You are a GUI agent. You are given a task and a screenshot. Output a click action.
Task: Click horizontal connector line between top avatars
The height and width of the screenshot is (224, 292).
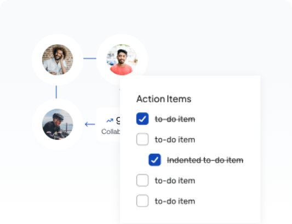point(90,59)
